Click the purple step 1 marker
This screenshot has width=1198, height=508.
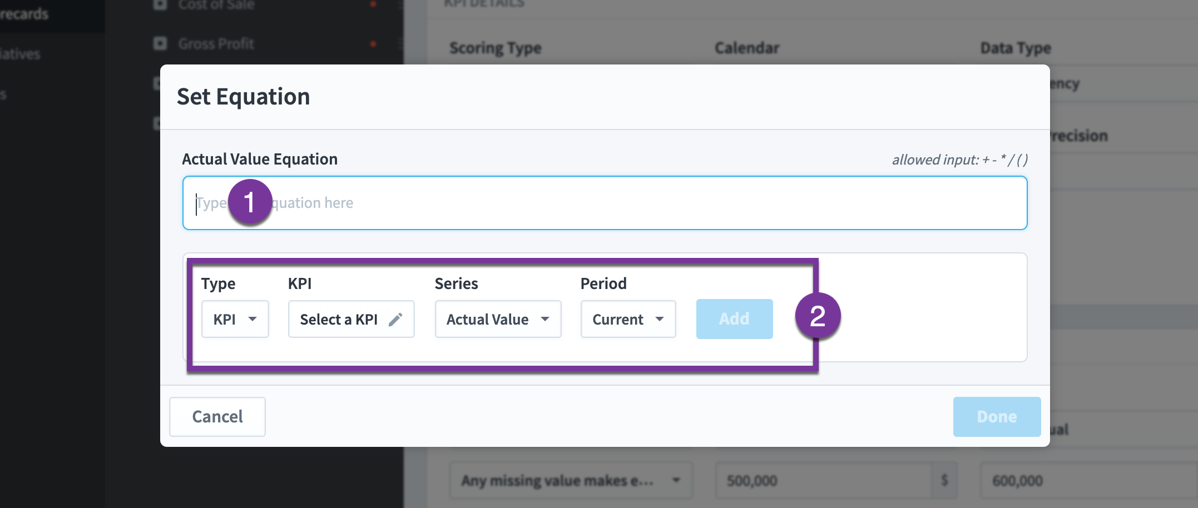coord(250,202)
